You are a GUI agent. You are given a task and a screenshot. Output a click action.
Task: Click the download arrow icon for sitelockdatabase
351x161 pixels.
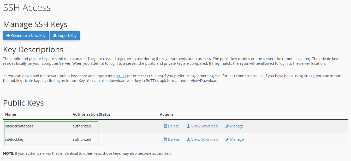(188, 126)
